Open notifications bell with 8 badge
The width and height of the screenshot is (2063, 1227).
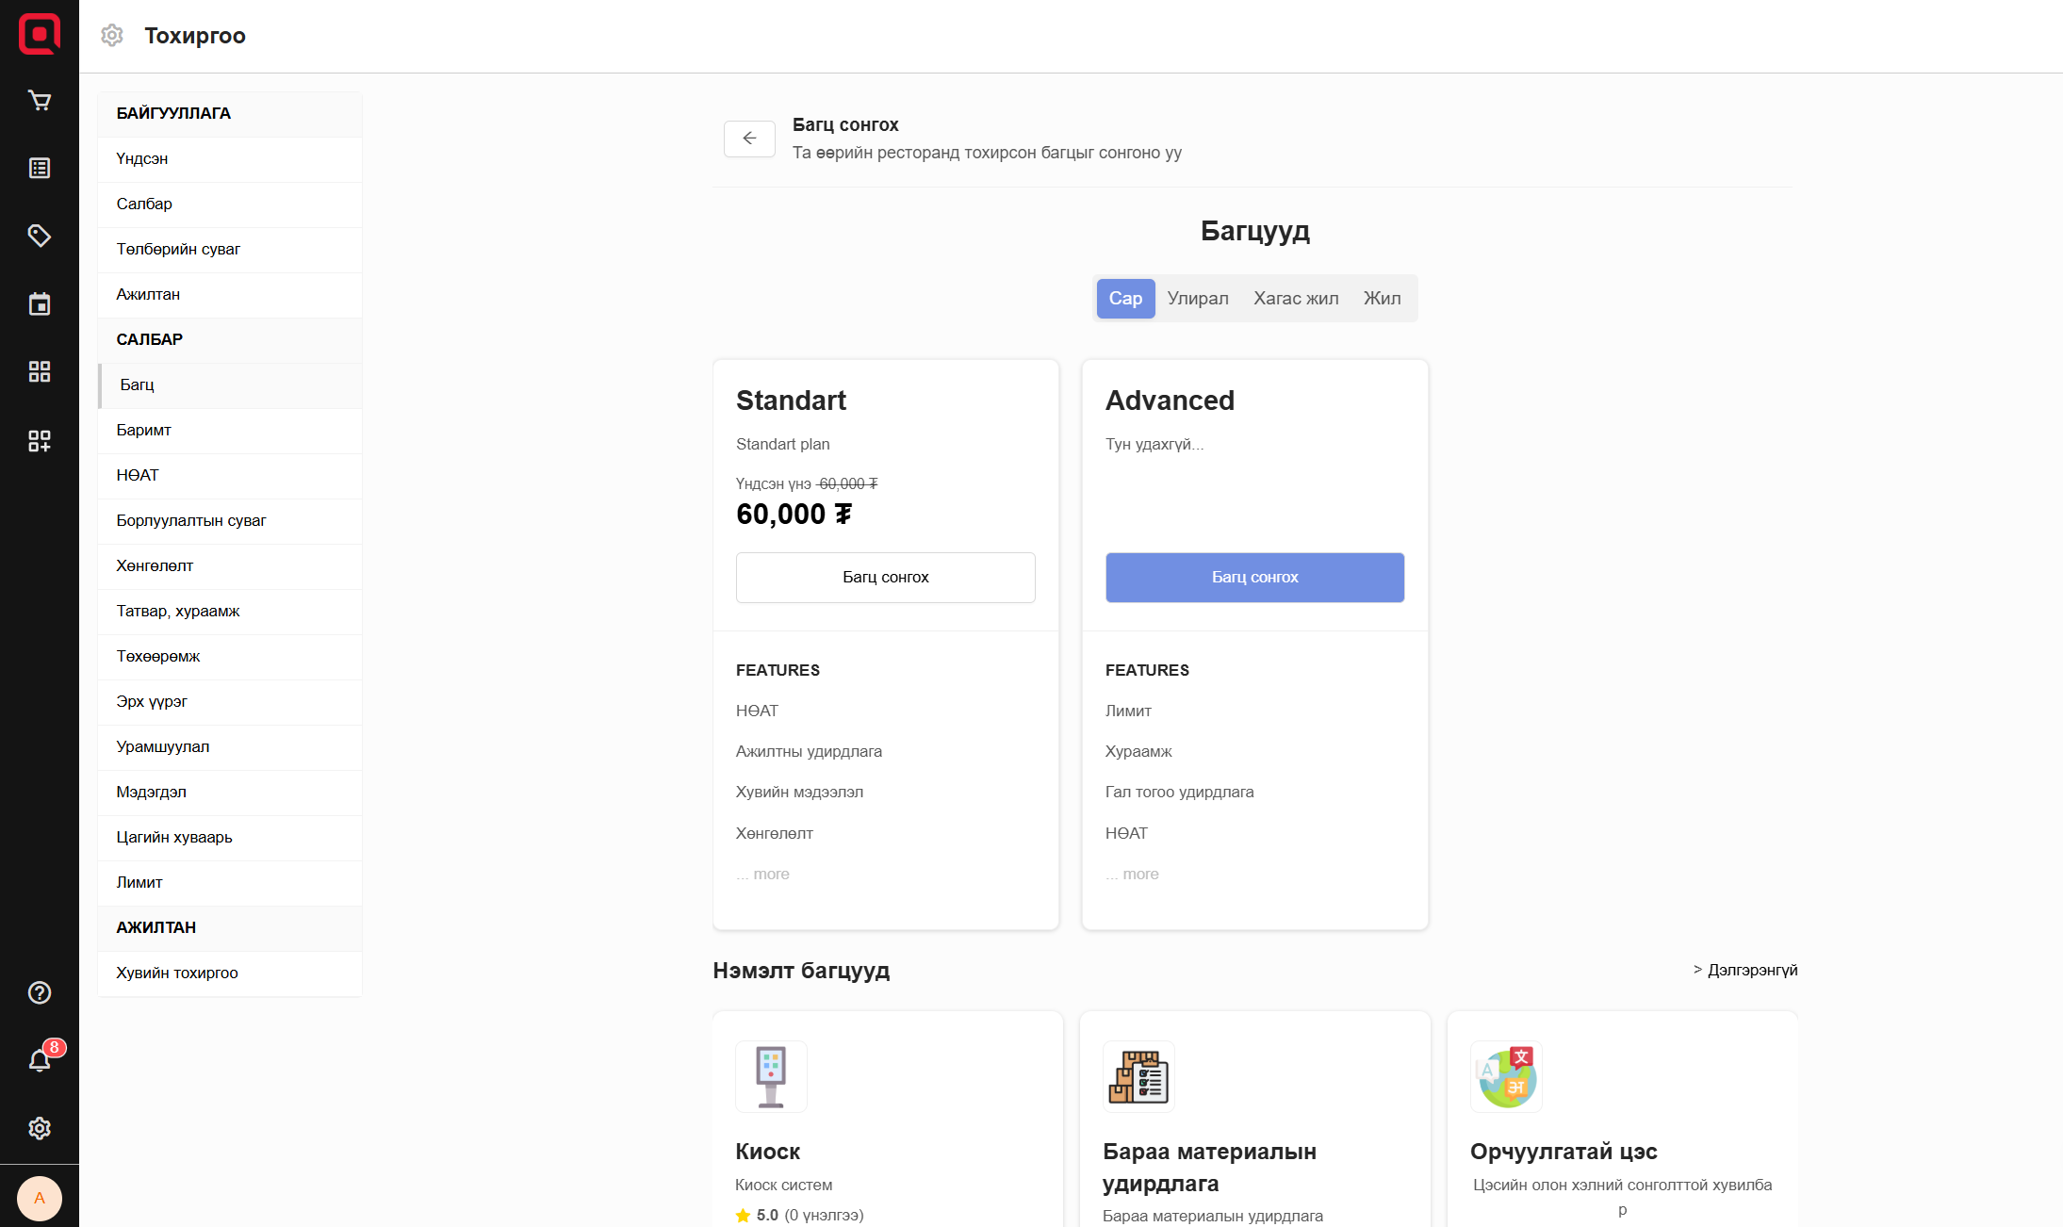[x=39, y=1060]
